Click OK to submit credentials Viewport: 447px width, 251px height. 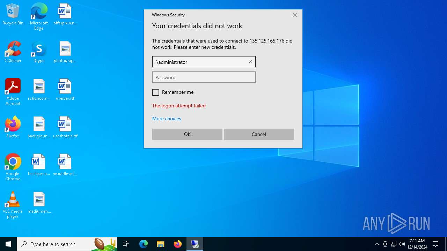(187, 134)
